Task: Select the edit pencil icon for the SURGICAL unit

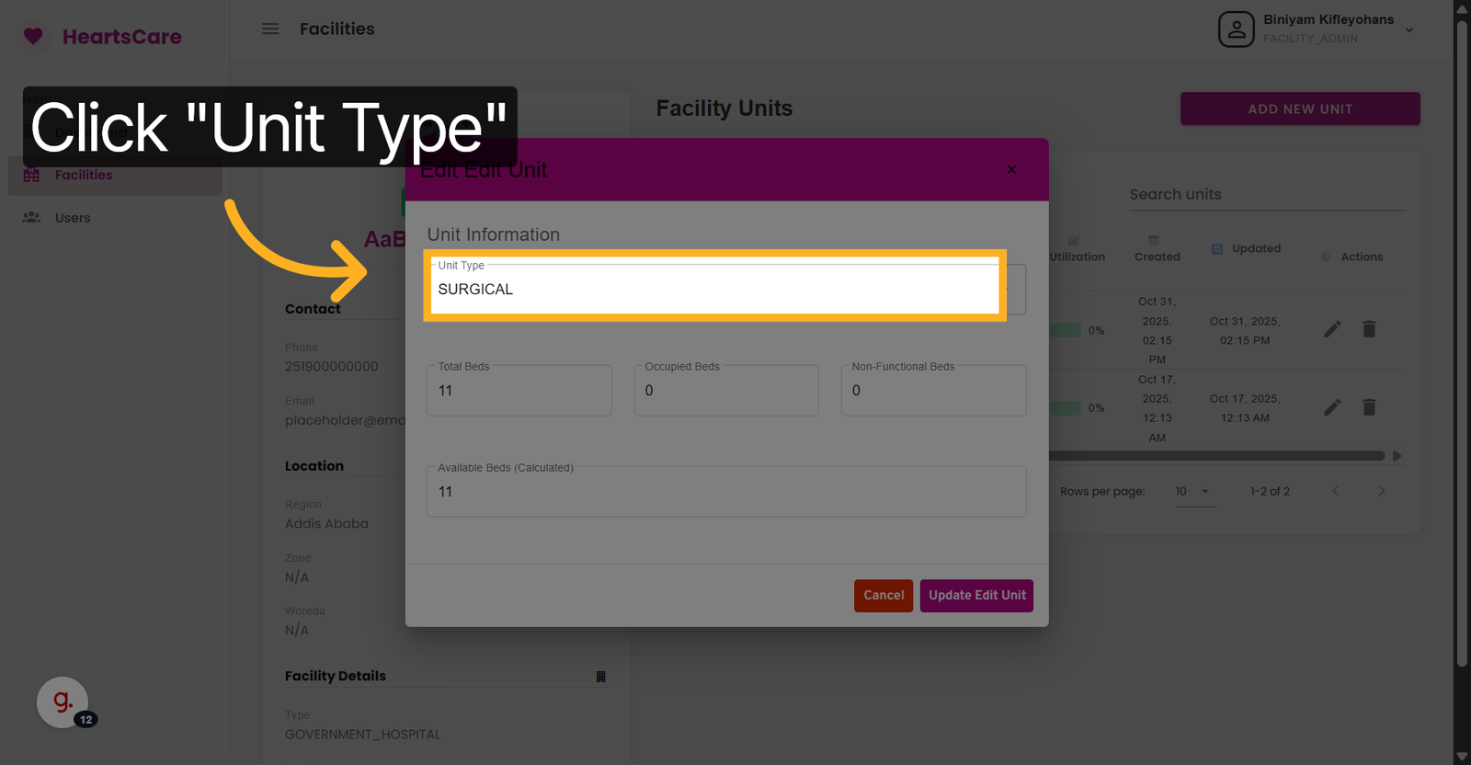Action: 1332,328
